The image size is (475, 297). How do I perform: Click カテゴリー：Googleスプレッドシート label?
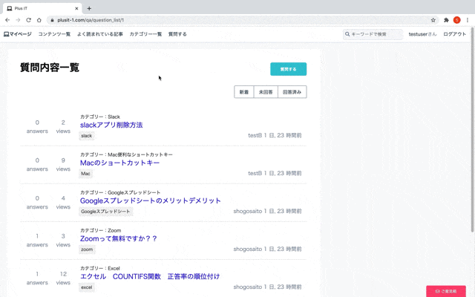[x=120, y=192]
